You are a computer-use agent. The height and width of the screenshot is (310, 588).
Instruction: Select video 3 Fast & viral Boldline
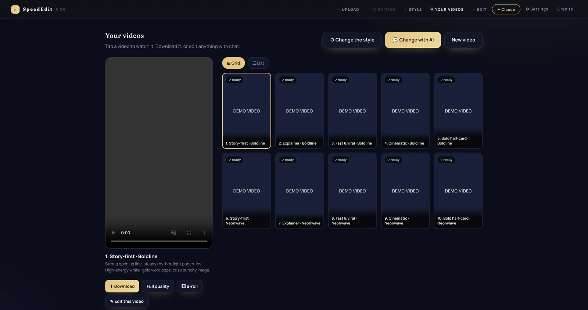(352, 111)
